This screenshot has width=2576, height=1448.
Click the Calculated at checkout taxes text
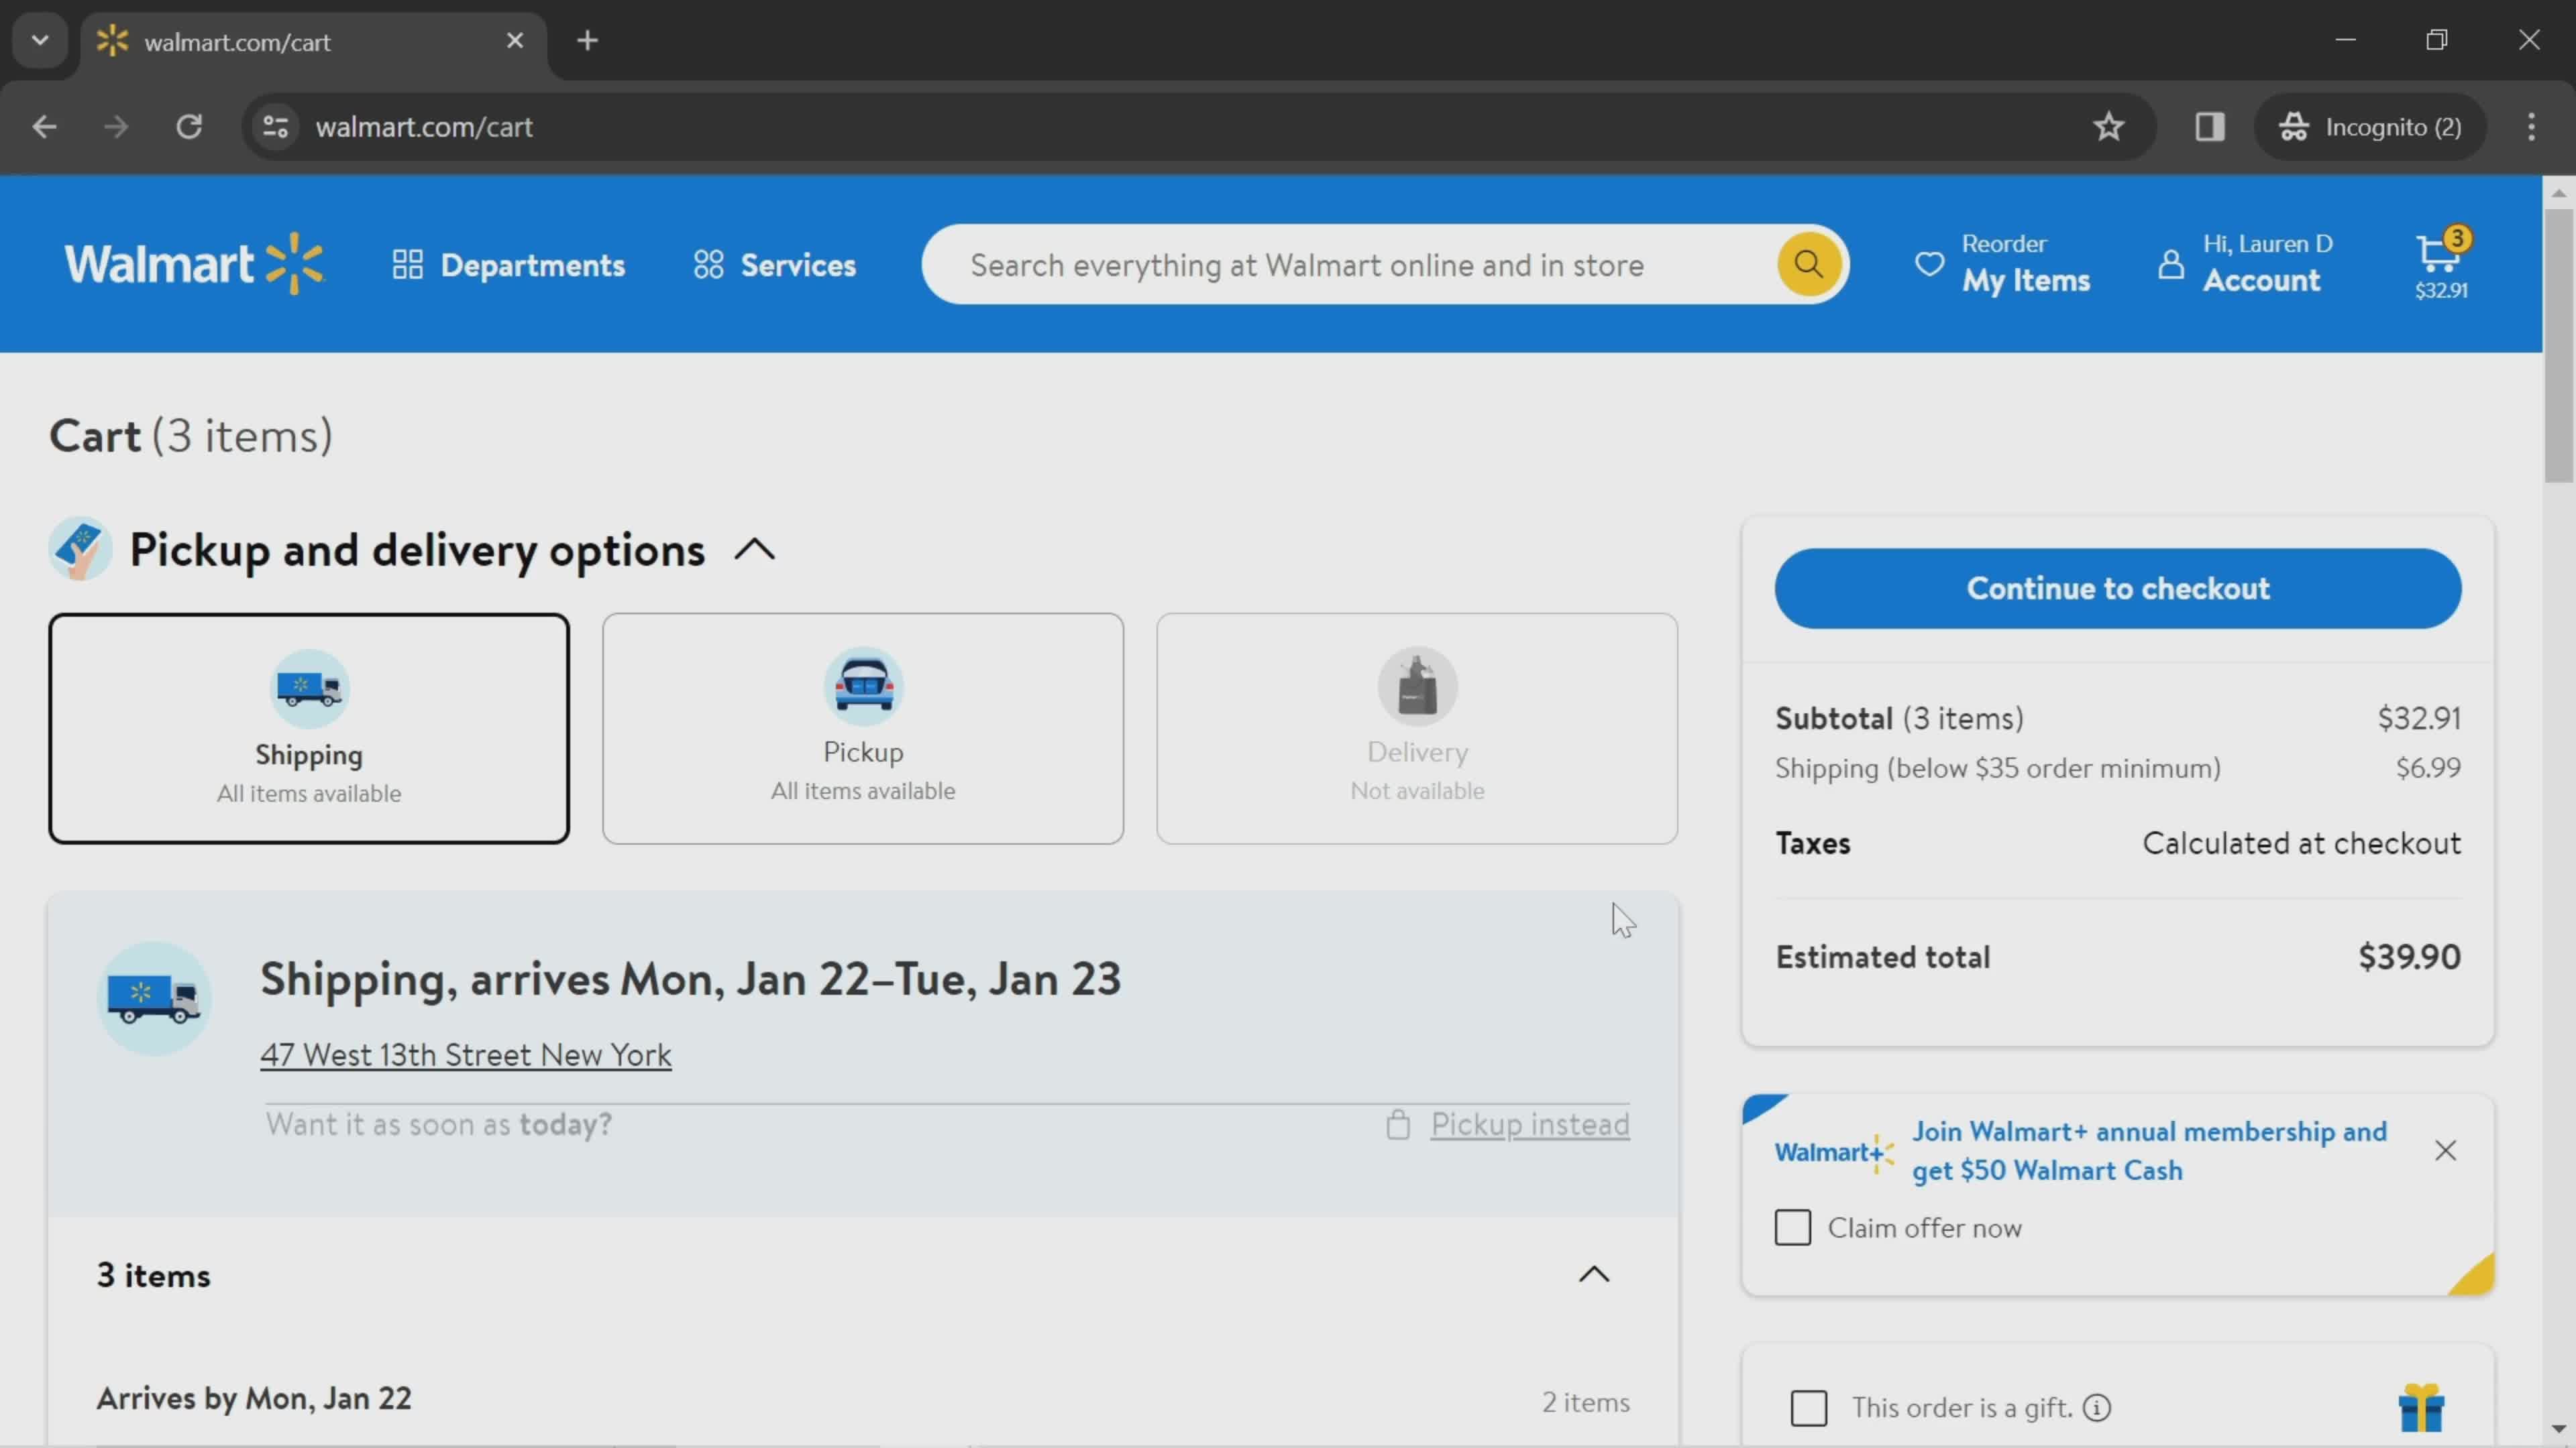pos(2302,843)
